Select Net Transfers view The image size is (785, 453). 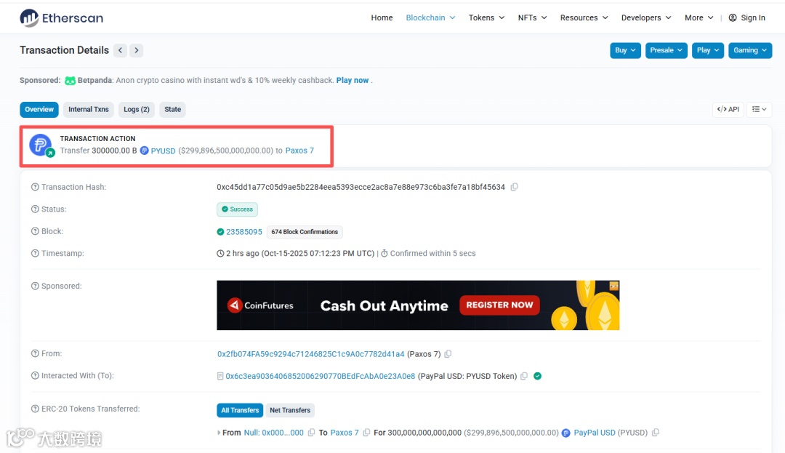[x=290, y=410]
